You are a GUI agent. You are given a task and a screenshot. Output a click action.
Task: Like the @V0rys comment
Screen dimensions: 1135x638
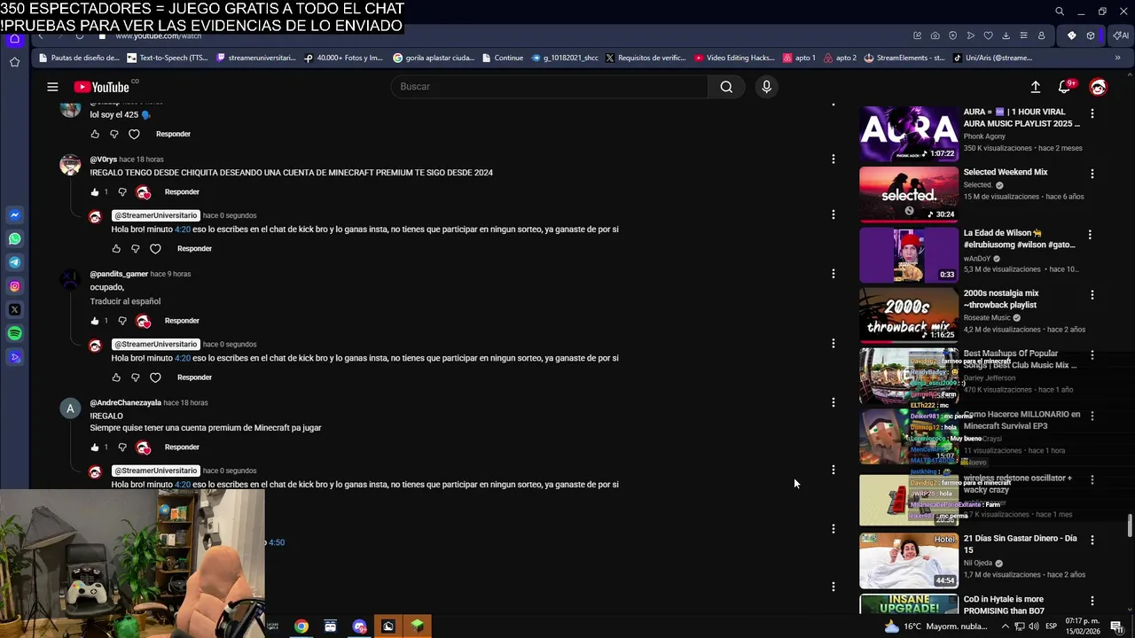point(95,192)
